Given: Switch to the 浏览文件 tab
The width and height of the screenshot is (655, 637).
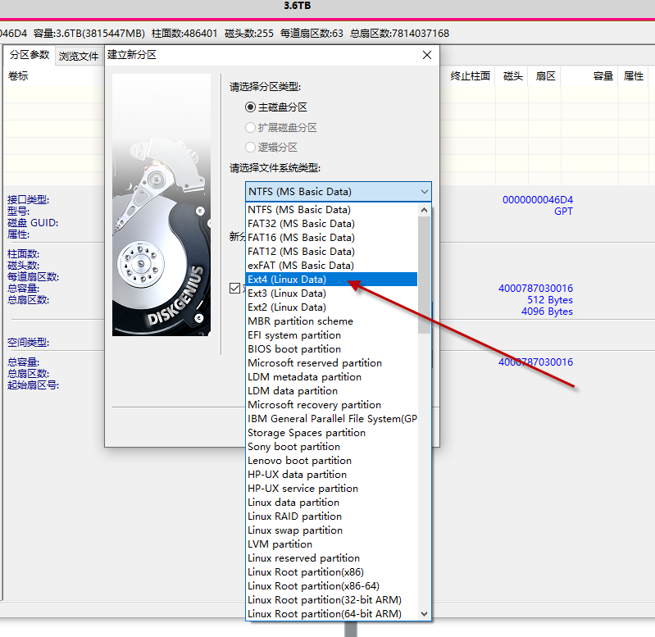Looking at the screenshot, I should (x=79, y=56).
